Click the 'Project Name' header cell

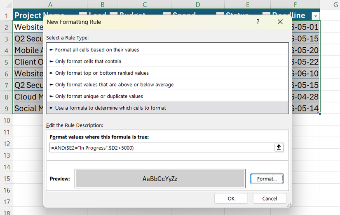click(28, 16)
